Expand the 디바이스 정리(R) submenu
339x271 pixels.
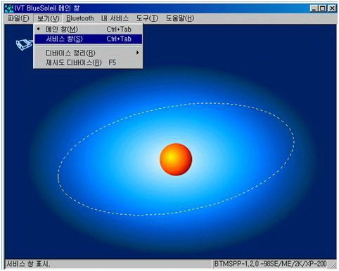(88, 53)
